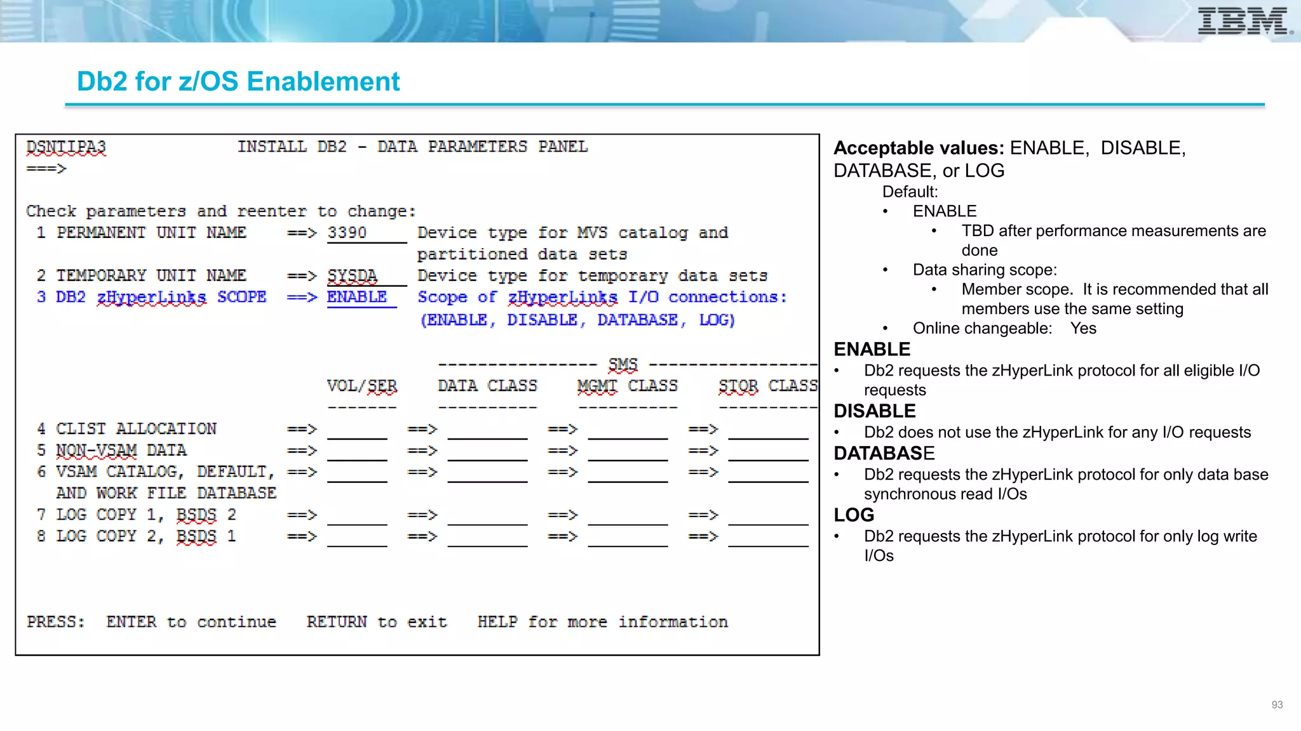1301x731 pixels.
Task: Click the VSAM CATALOG VOL/SER field
Action: [x=357, y=473]
